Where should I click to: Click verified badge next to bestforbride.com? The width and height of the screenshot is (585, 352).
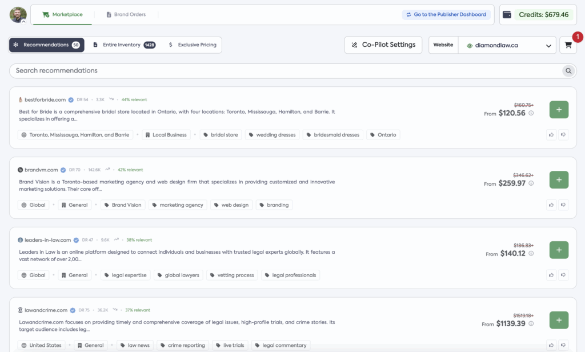tap(71, 100)
